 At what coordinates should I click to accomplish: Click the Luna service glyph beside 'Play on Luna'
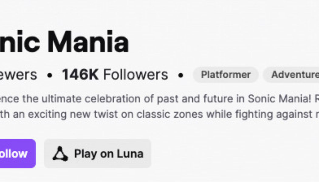coord(61,153)
